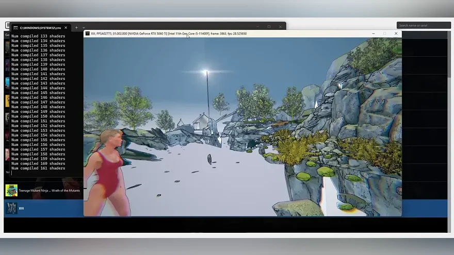Click the XIII game window title bar icon
454x255 pixels.
point(87,33)
